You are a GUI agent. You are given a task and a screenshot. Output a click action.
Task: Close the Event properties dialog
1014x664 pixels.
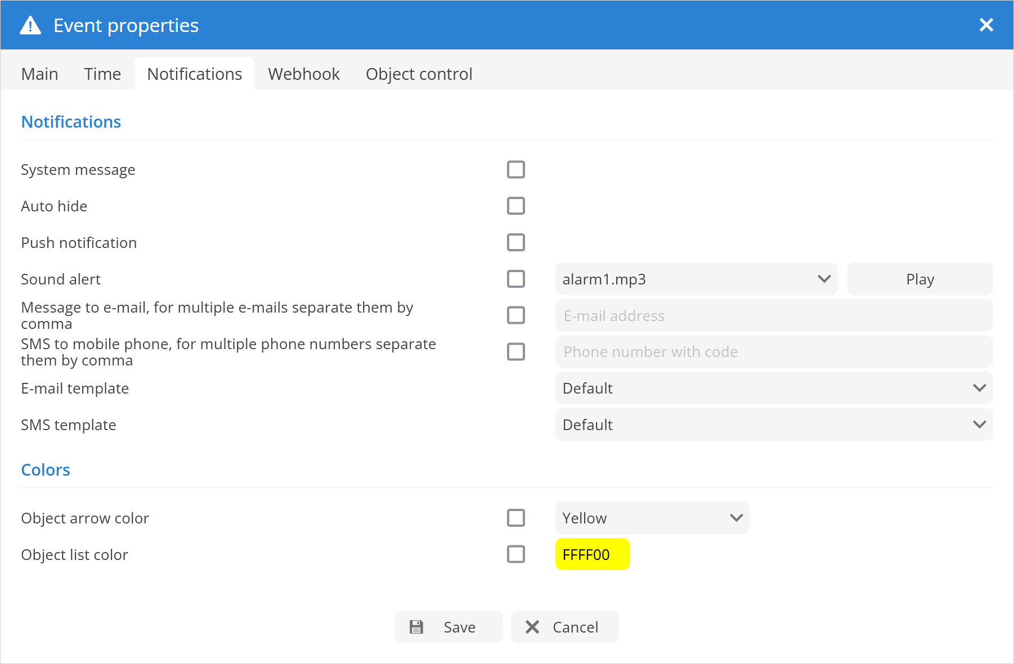coord(986,25)
